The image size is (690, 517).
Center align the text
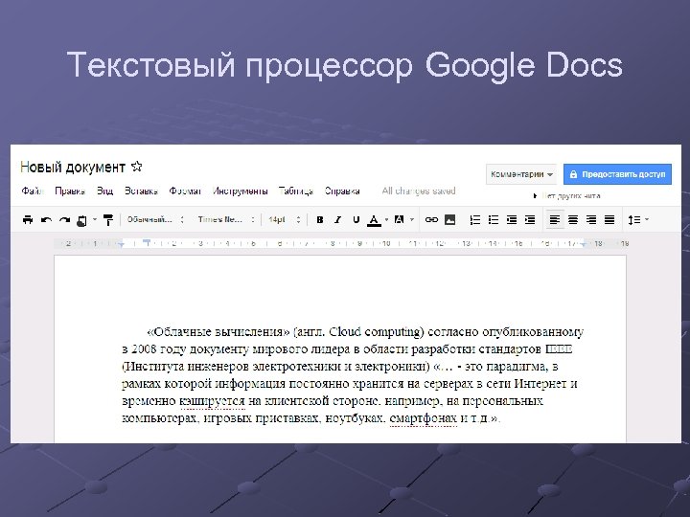click(x=573, y=219)
